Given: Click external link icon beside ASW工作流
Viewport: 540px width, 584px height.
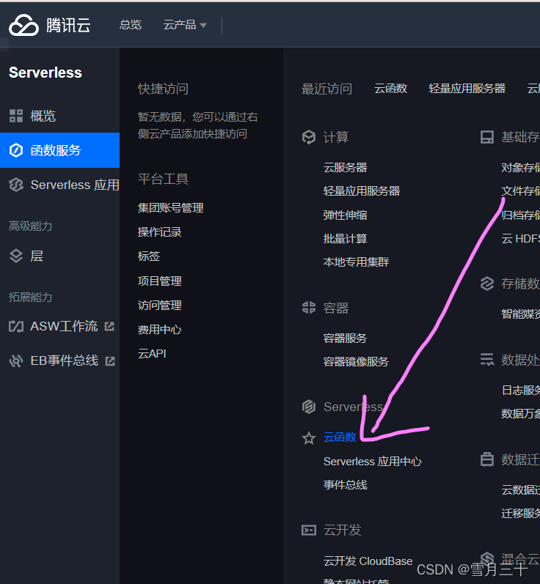Looking at the screenshot, I should 109,327.
